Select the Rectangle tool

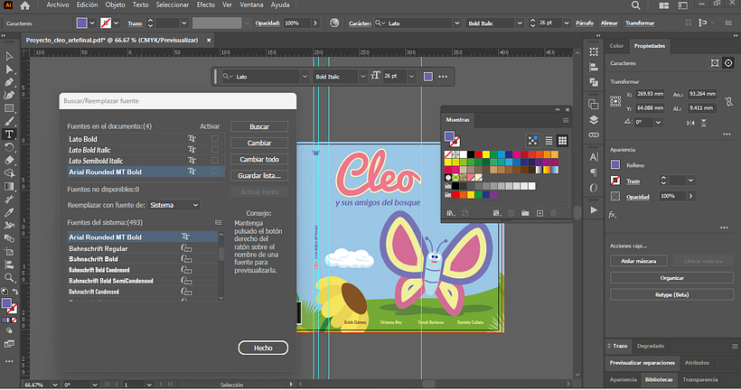click(9, 108)
